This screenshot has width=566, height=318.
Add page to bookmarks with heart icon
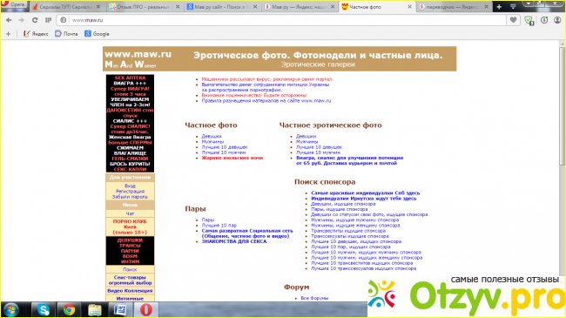[513, 20]
